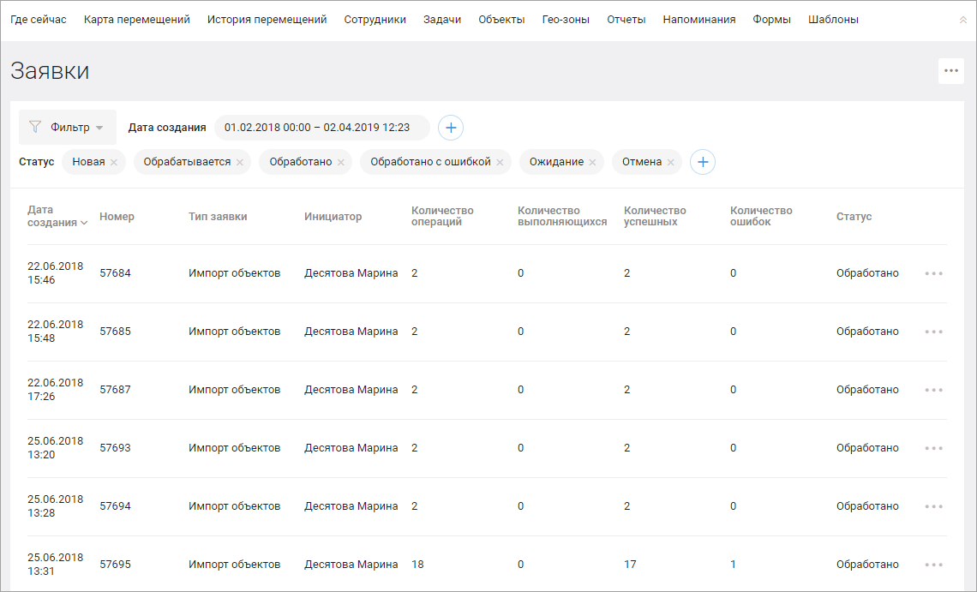Image resolution: width=977 pixels, height=592 pixels.
Task: Remove the 'Отмена' status filter
Action: (671, 163)
